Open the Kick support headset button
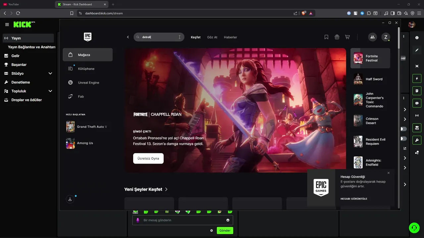 [414, 227]
